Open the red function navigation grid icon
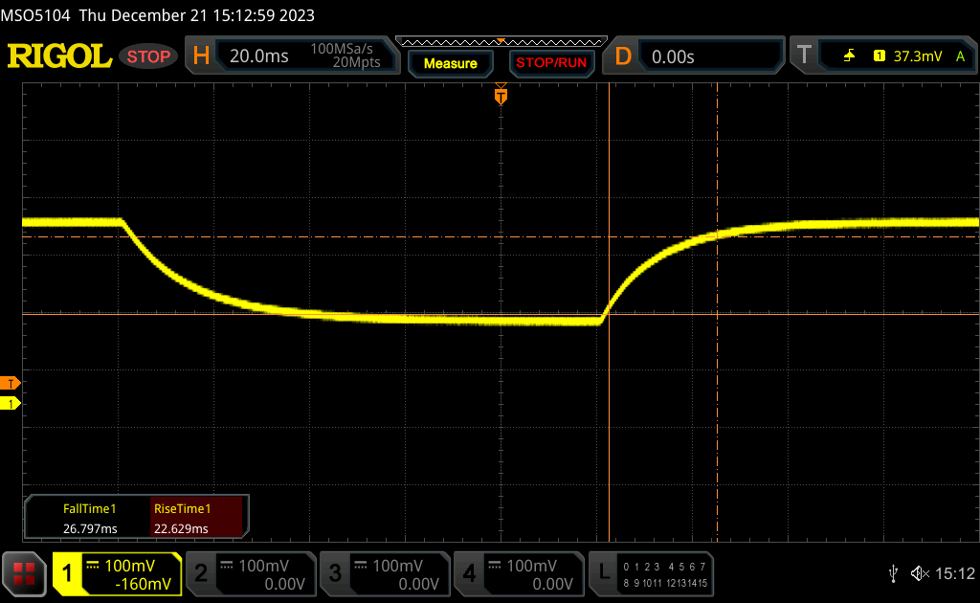Image resolution: width=980 pixels, height=603 pixels. (24, 573)
